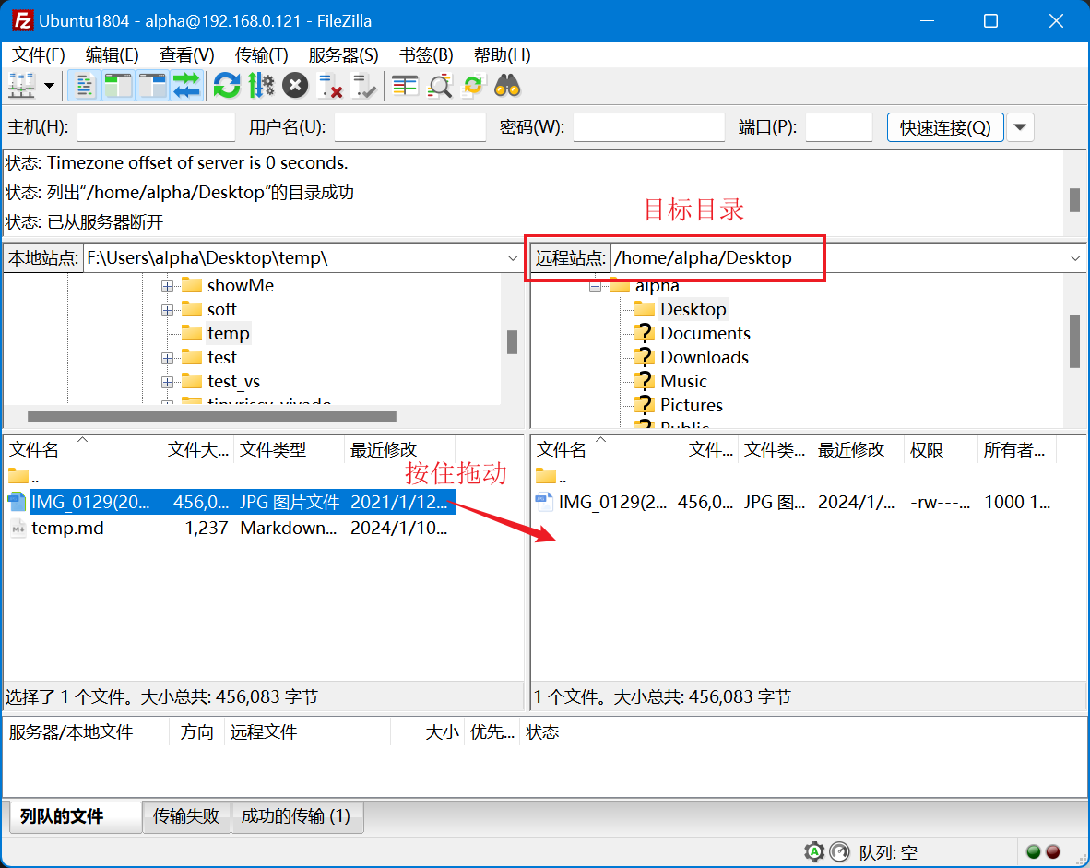Click the green activity LED indicator

[x=1034, y=852]
